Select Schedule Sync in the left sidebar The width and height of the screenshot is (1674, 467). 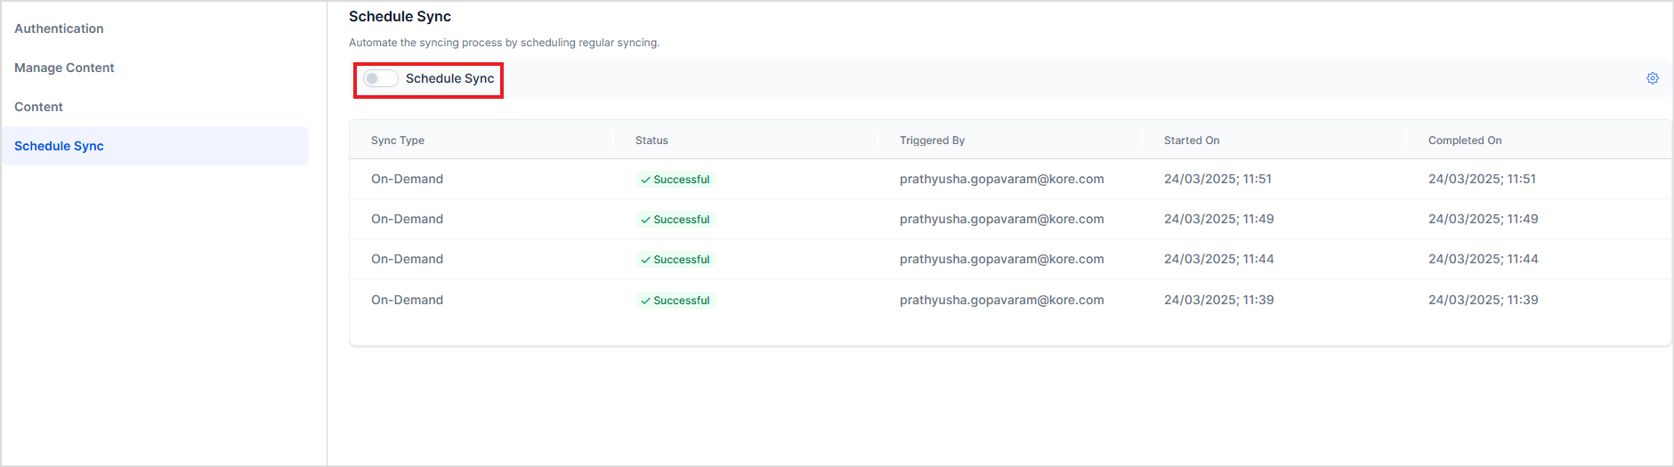(x=59, y=146)
